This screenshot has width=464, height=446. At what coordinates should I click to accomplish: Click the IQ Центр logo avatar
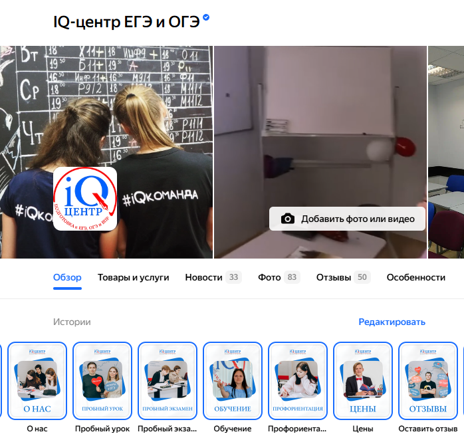point(85,199)
